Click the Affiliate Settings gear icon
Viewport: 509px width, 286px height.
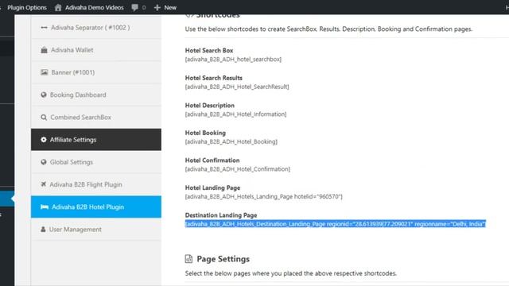44,140
